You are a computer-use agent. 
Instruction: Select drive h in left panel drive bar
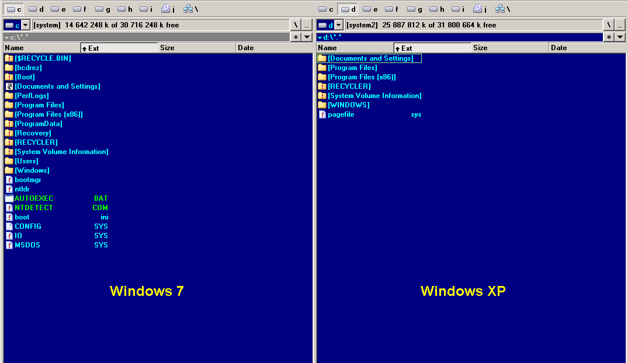(124, 9)
